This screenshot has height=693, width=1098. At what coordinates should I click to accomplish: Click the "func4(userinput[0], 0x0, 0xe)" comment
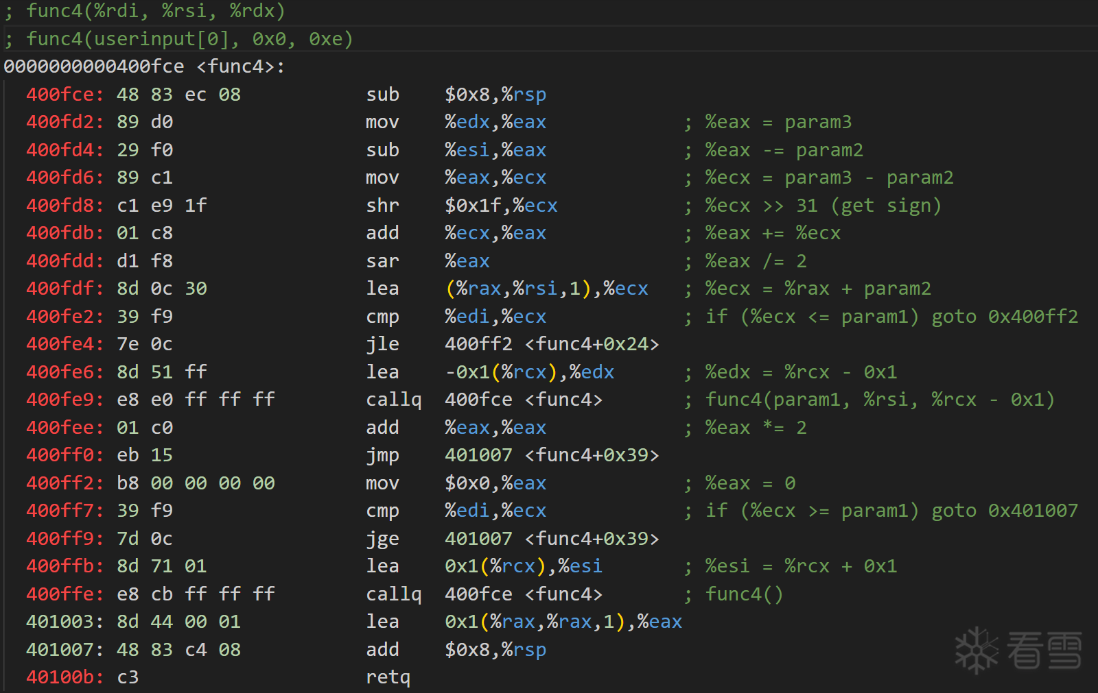pyautogui.click(x=189, y=39)
